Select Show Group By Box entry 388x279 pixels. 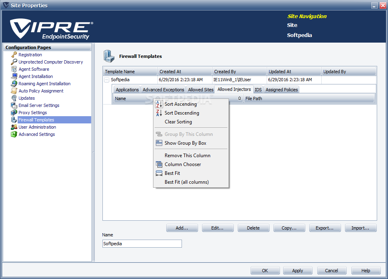[x=191, y=143]
